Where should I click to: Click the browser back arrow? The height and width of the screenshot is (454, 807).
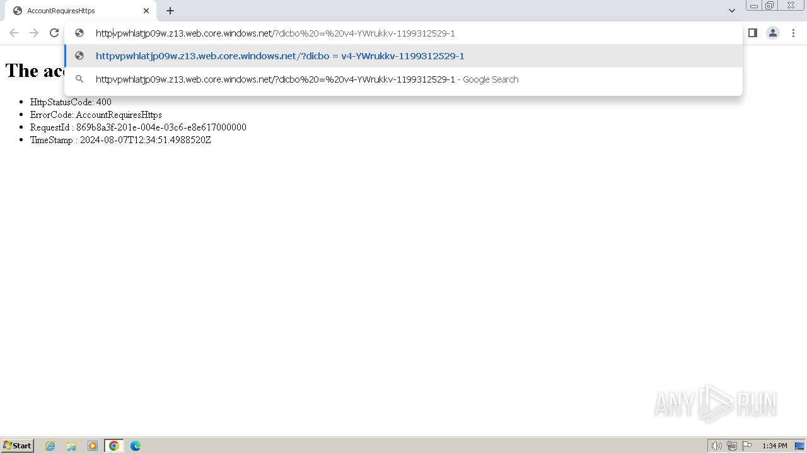point(14,33)
